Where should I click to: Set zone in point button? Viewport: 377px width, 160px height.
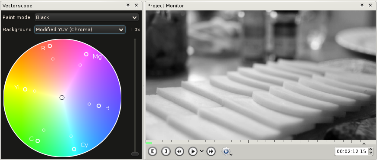(153, 151)
